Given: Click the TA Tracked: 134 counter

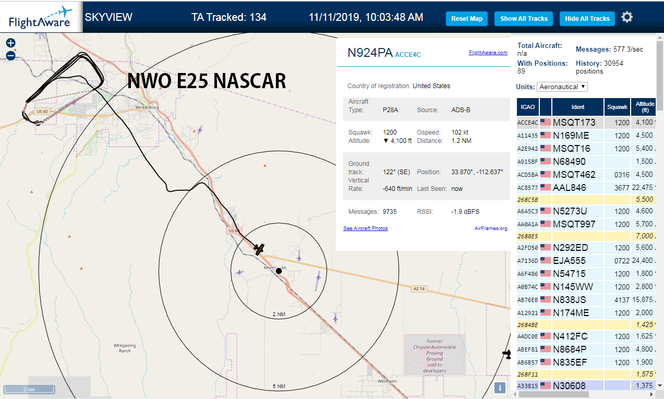Looking at the screenshot, I should [229, 17].
